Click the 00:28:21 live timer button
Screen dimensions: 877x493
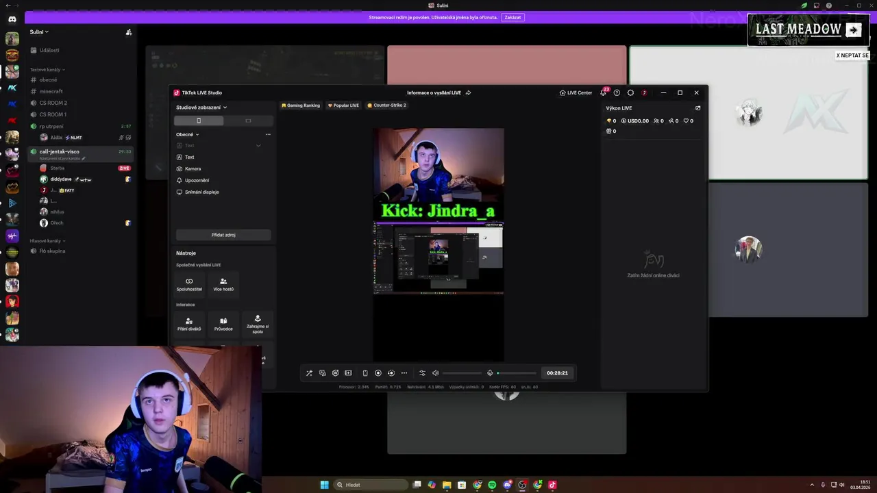(557, 373)
